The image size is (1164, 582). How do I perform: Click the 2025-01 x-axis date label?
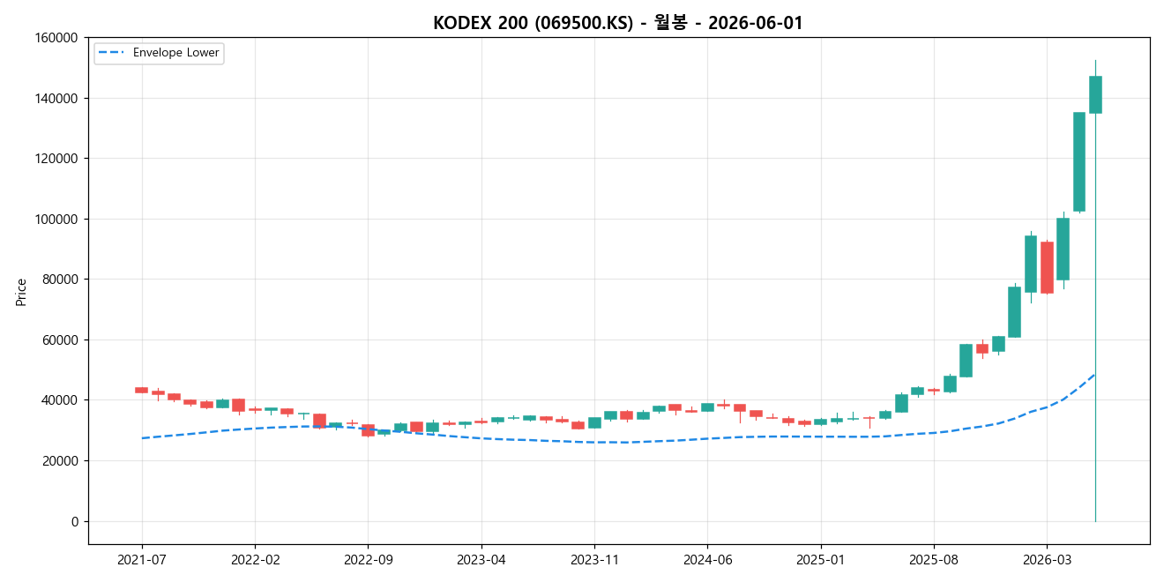(821, 559)
